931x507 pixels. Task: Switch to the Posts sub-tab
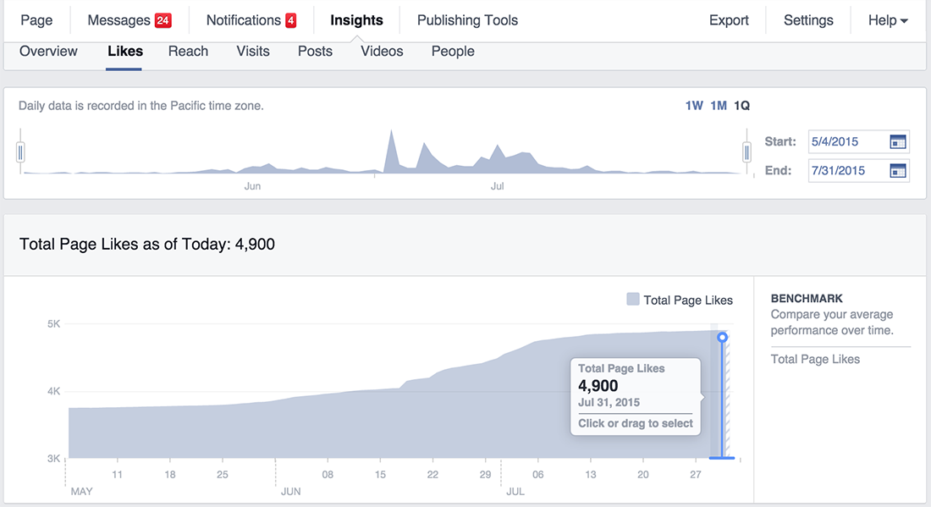tap(315, 51)
